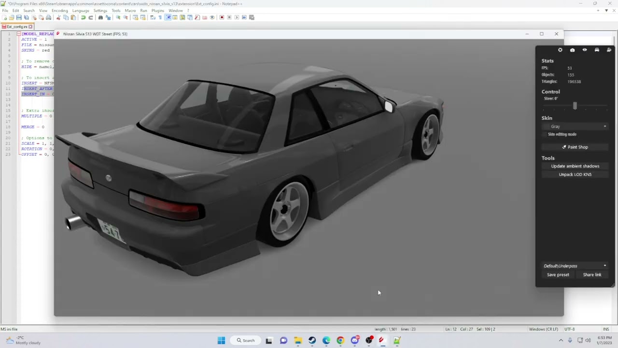Click the Paint Shop button
This screenshot has height=348, width=618.
tap(575, 147)
